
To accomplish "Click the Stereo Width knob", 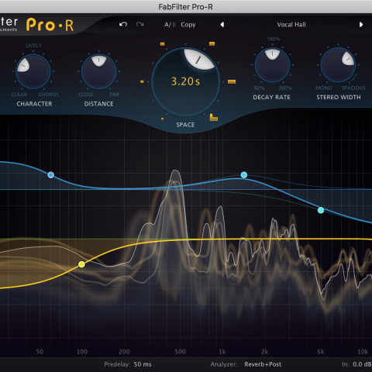I will 338,65.
